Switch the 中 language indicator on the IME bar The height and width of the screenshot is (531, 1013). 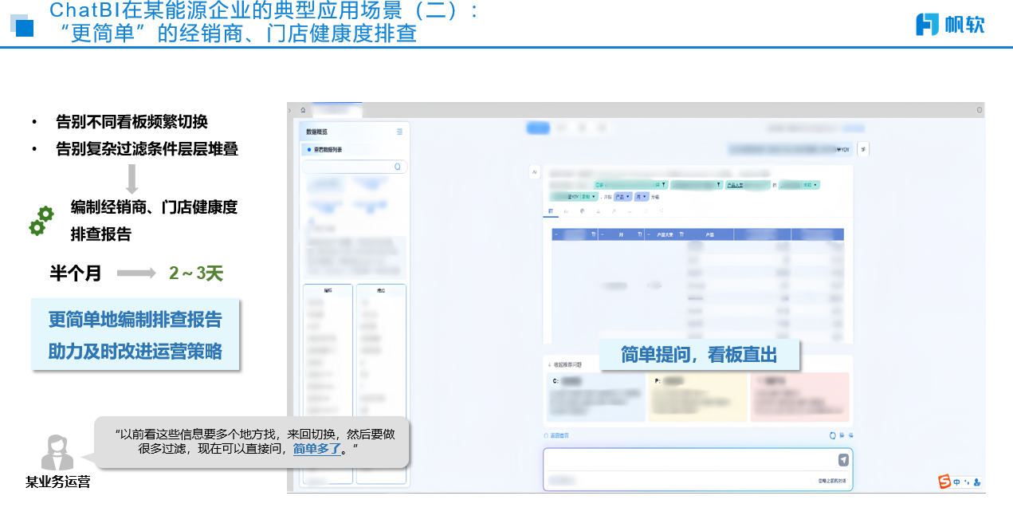click(x=957, y=482)
